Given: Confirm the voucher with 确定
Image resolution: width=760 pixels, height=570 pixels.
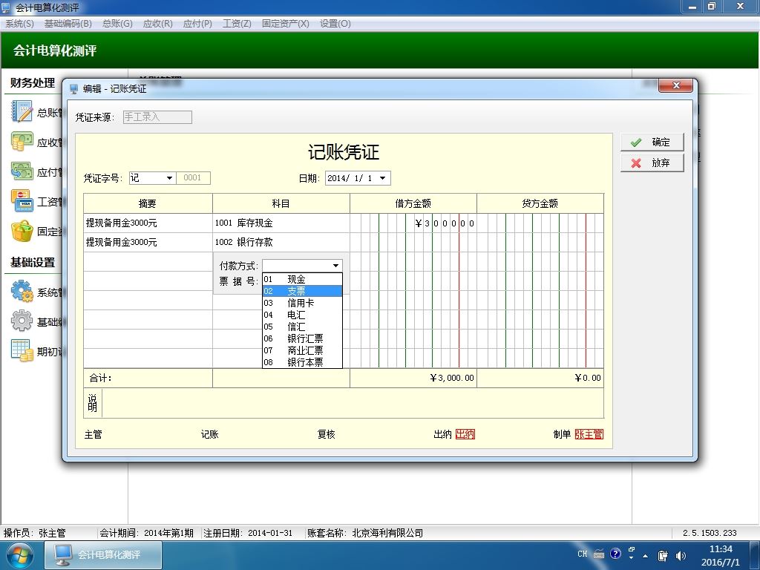Looking at the screenshot, I should [x=652, y=142].
